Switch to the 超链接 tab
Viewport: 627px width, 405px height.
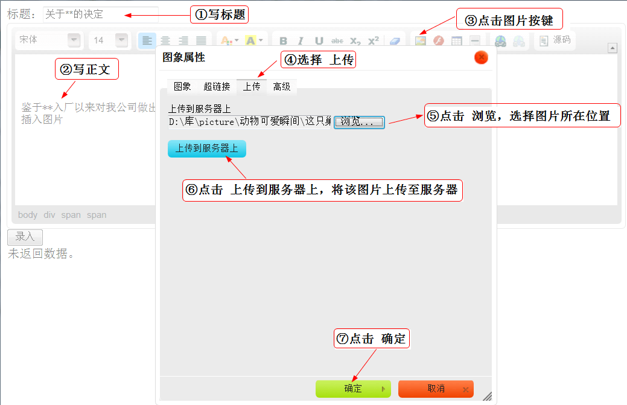click(x=217, y=87)
